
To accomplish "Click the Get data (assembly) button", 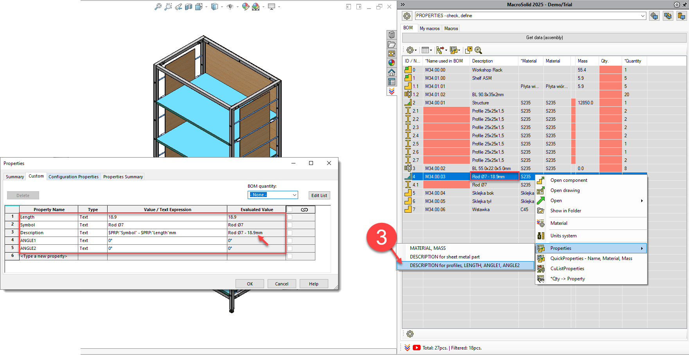I will [544, 38].
